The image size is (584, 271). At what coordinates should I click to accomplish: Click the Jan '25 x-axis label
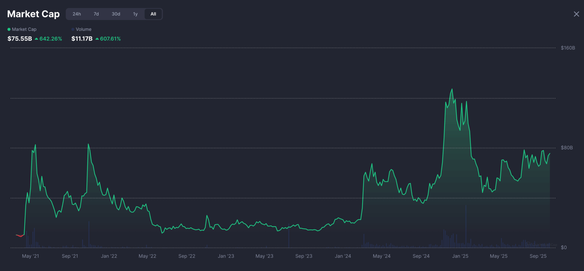[460, 256]
